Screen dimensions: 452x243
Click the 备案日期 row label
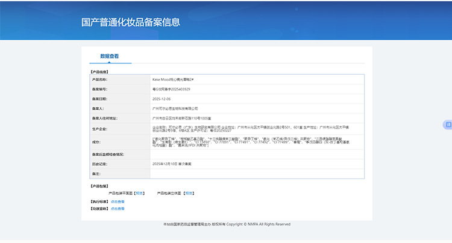(x=99, y=99)
